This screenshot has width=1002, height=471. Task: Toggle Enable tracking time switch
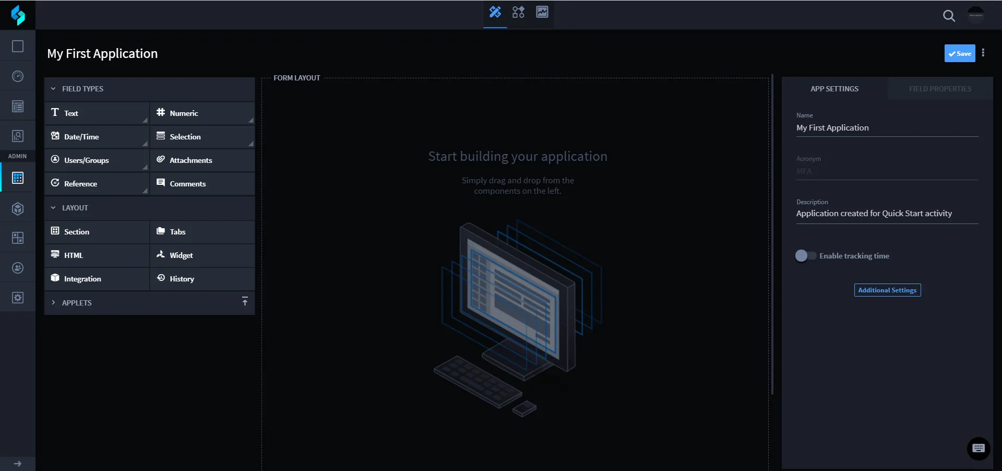click(x=805, y=256)
